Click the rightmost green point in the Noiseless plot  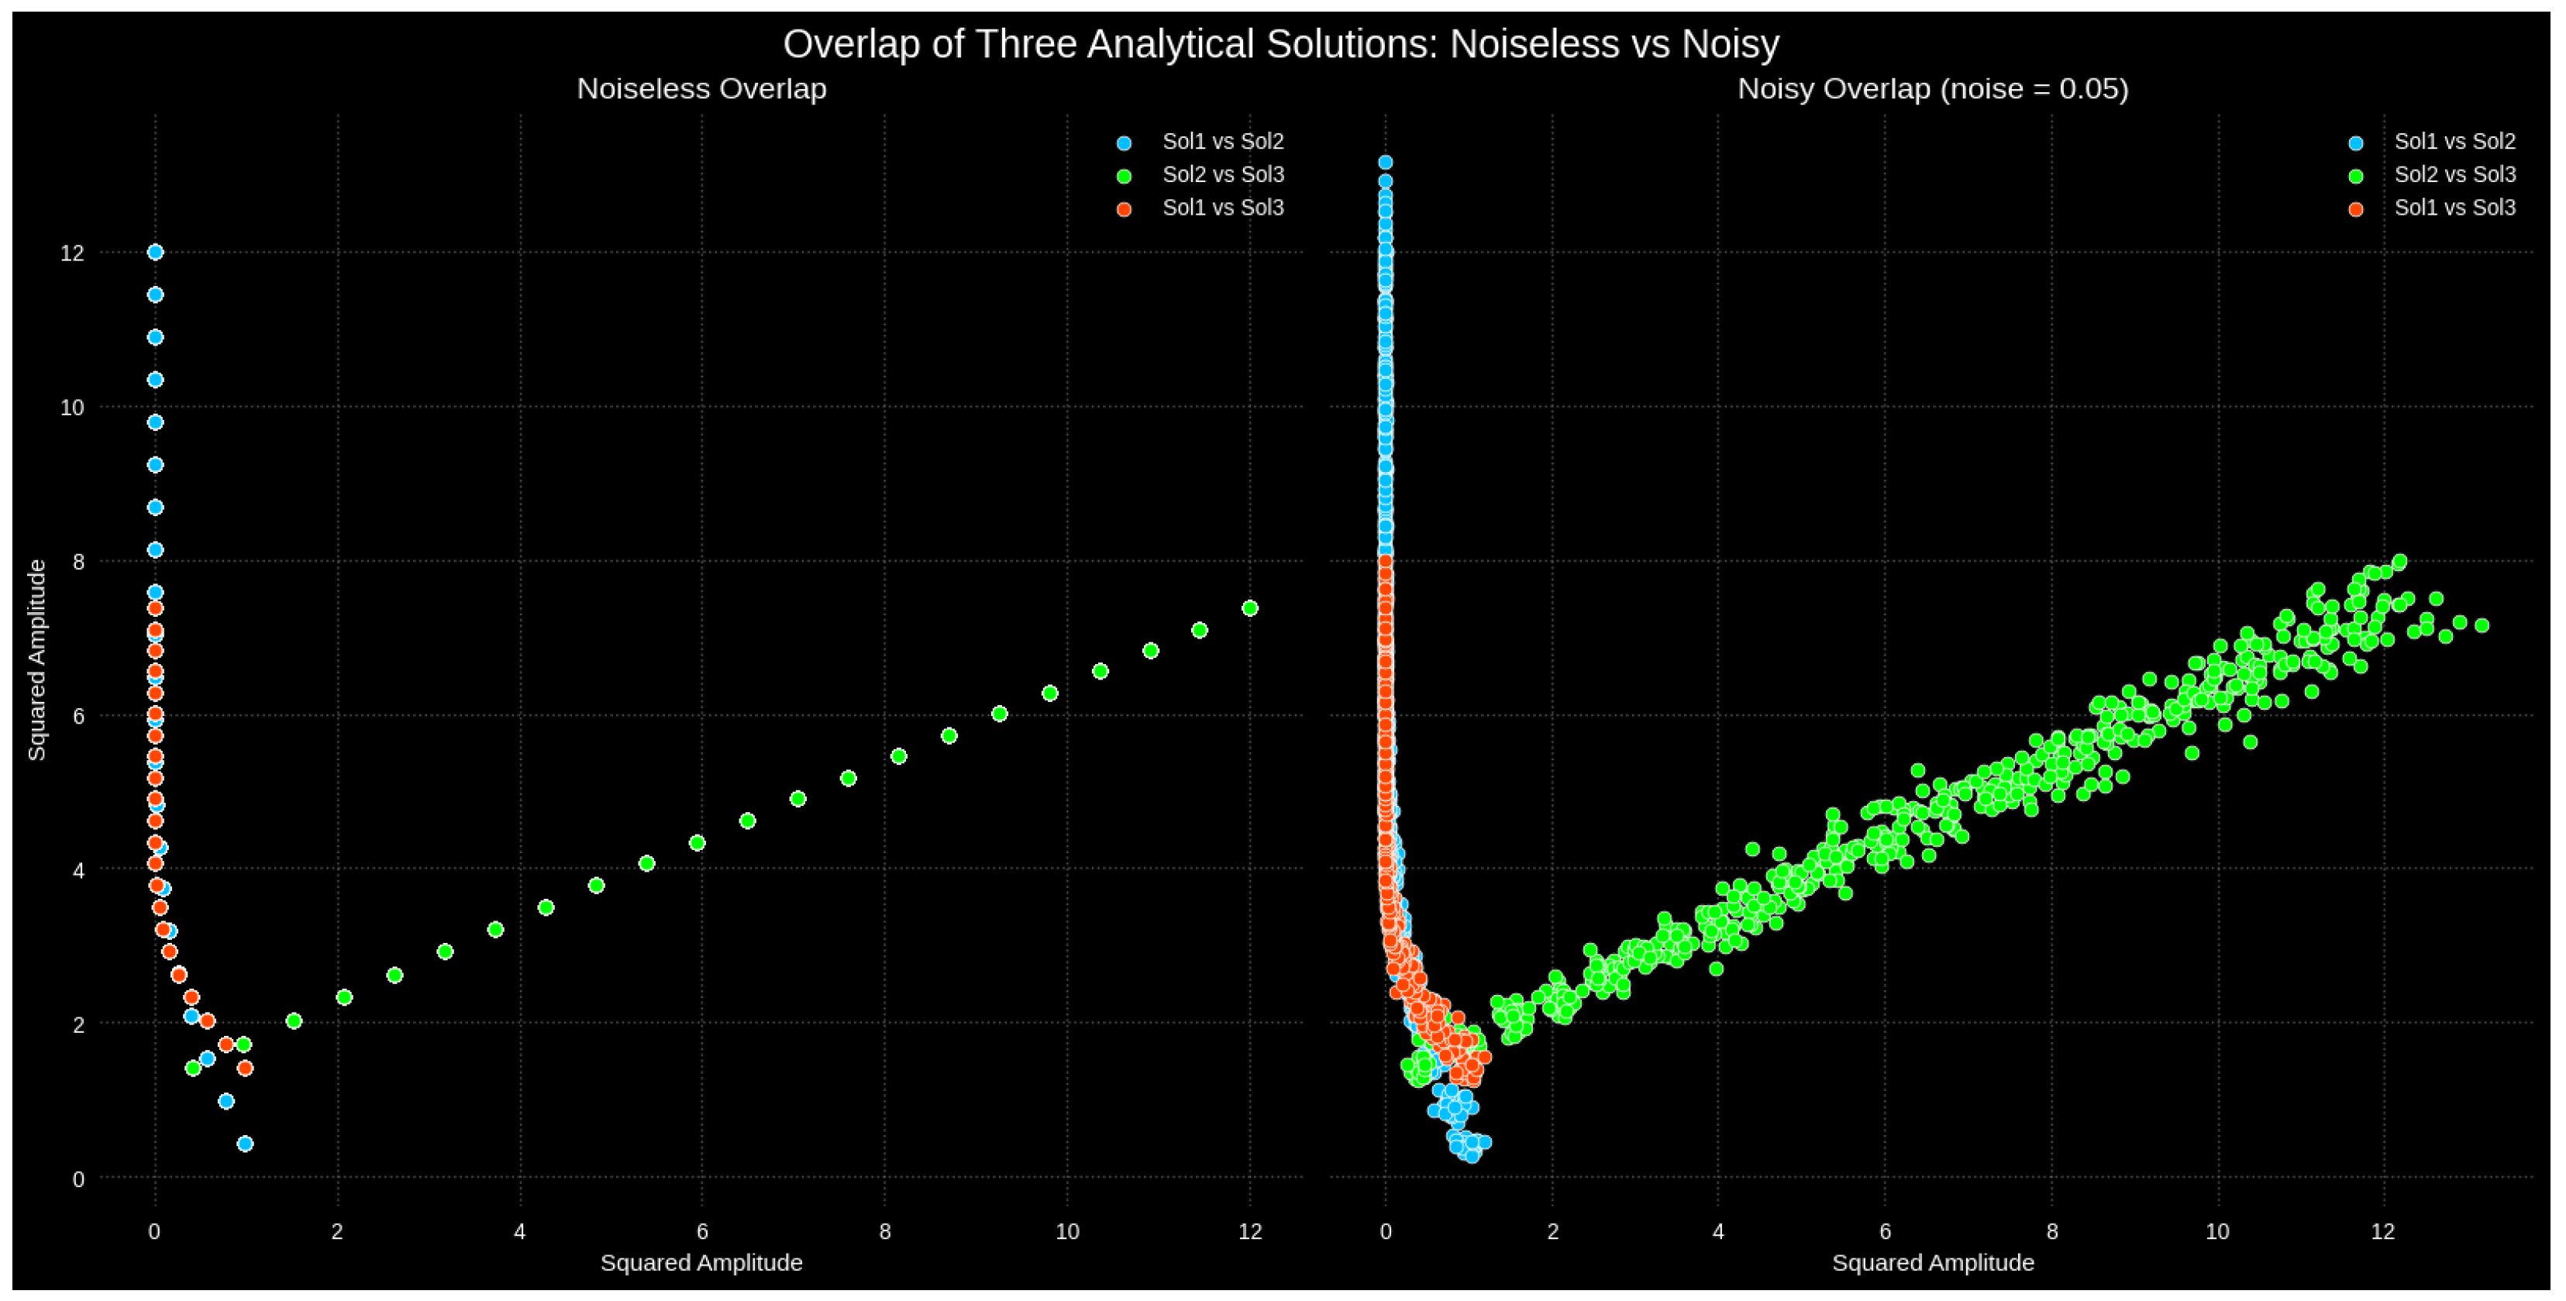pos(1250,609)
